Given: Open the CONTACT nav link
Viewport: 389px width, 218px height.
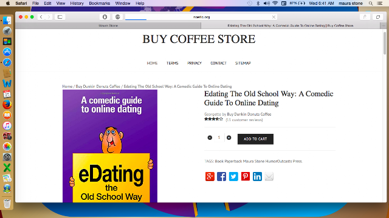Looking at the screenshot, I should click(219, 63).
